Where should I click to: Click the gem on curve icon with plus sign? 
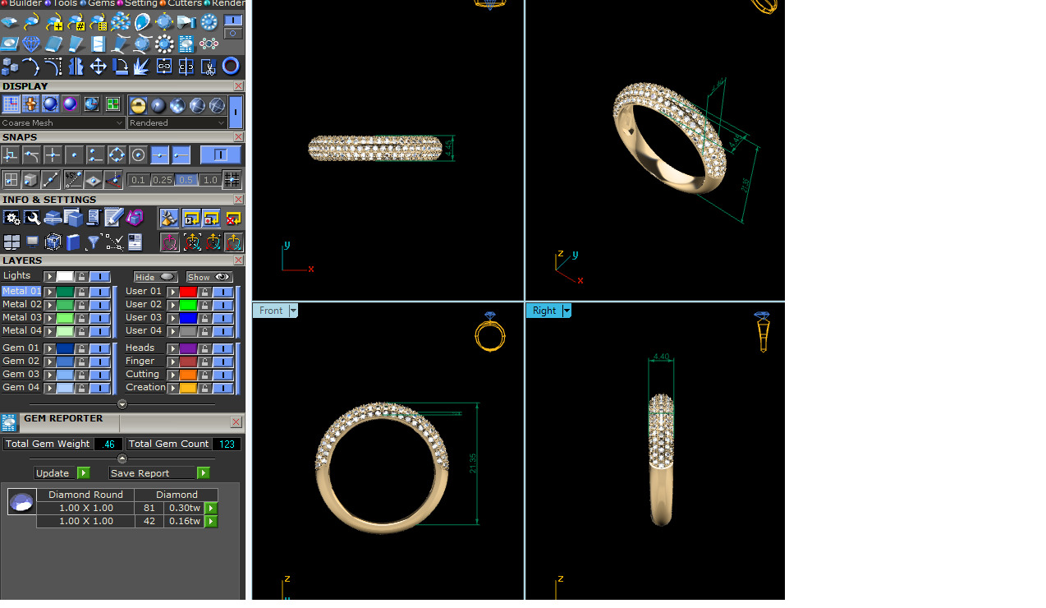point(53,22)
